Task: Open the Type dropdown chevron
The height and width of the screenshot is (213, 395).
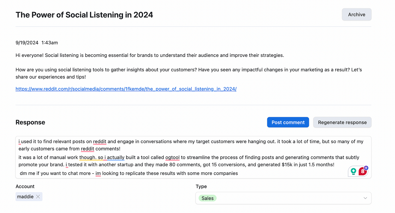Action: click(365, 198)
